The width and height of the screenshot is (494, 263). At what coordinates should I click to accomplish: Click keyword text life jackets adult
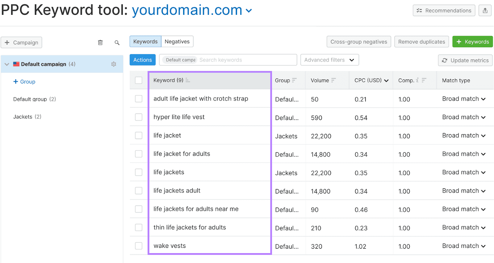coord(177,191)
